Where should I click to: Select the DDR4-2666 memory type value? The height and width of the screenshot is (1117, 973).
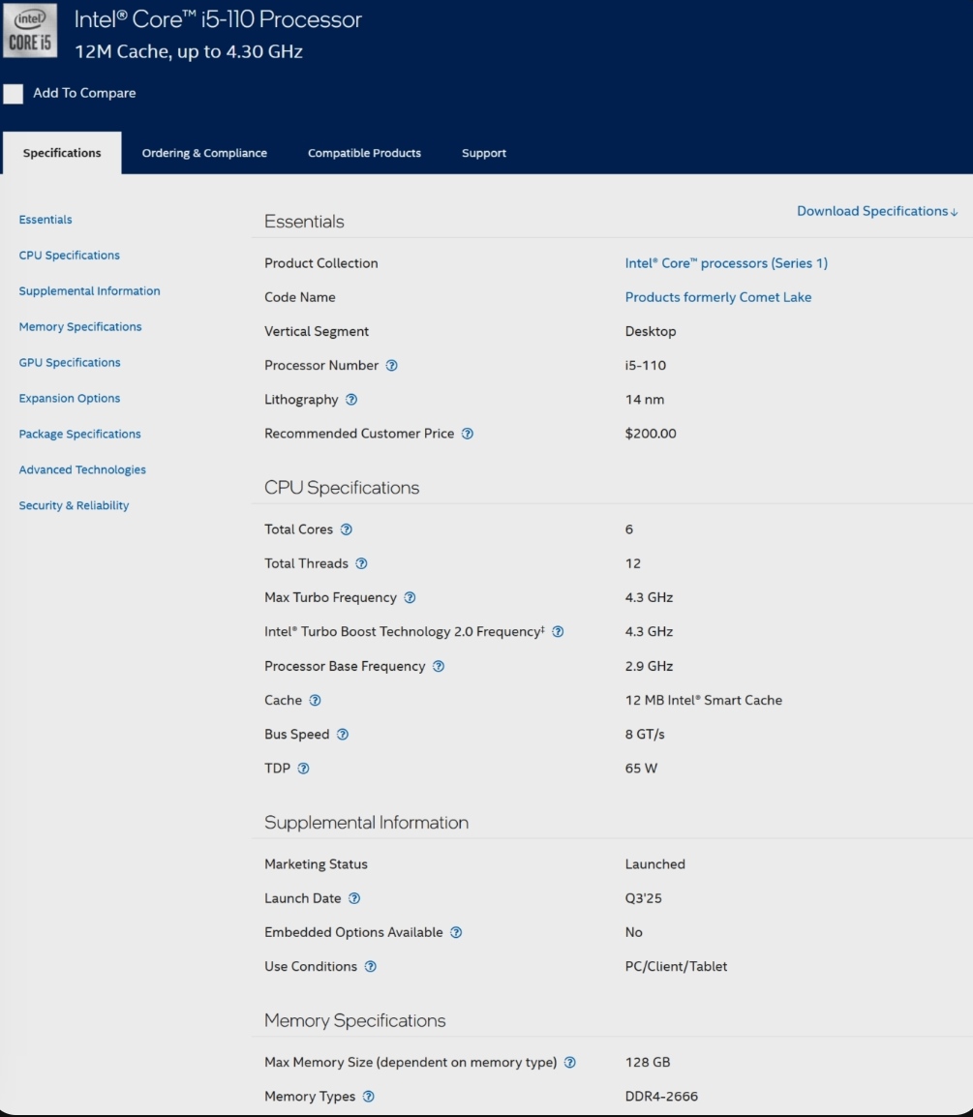click(x=661, y=1097)
